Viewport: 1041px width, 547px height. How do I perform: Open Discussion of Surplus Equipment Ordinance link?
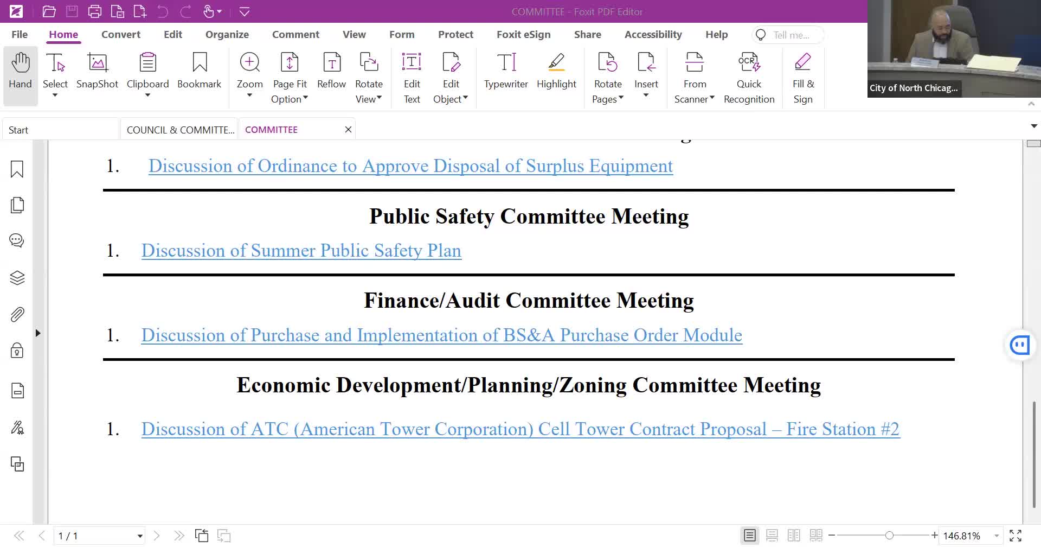[410, 166]
